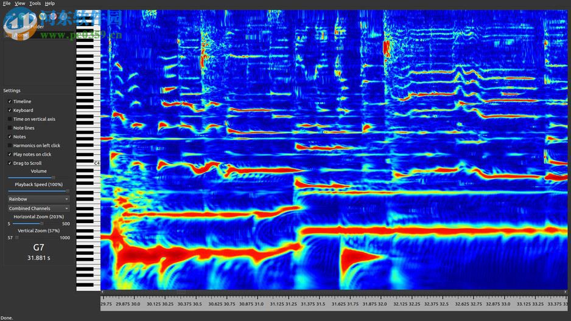Enable Time on vertical axis
The width and height of the screenshot is (571, 321).
coord(10,119)
